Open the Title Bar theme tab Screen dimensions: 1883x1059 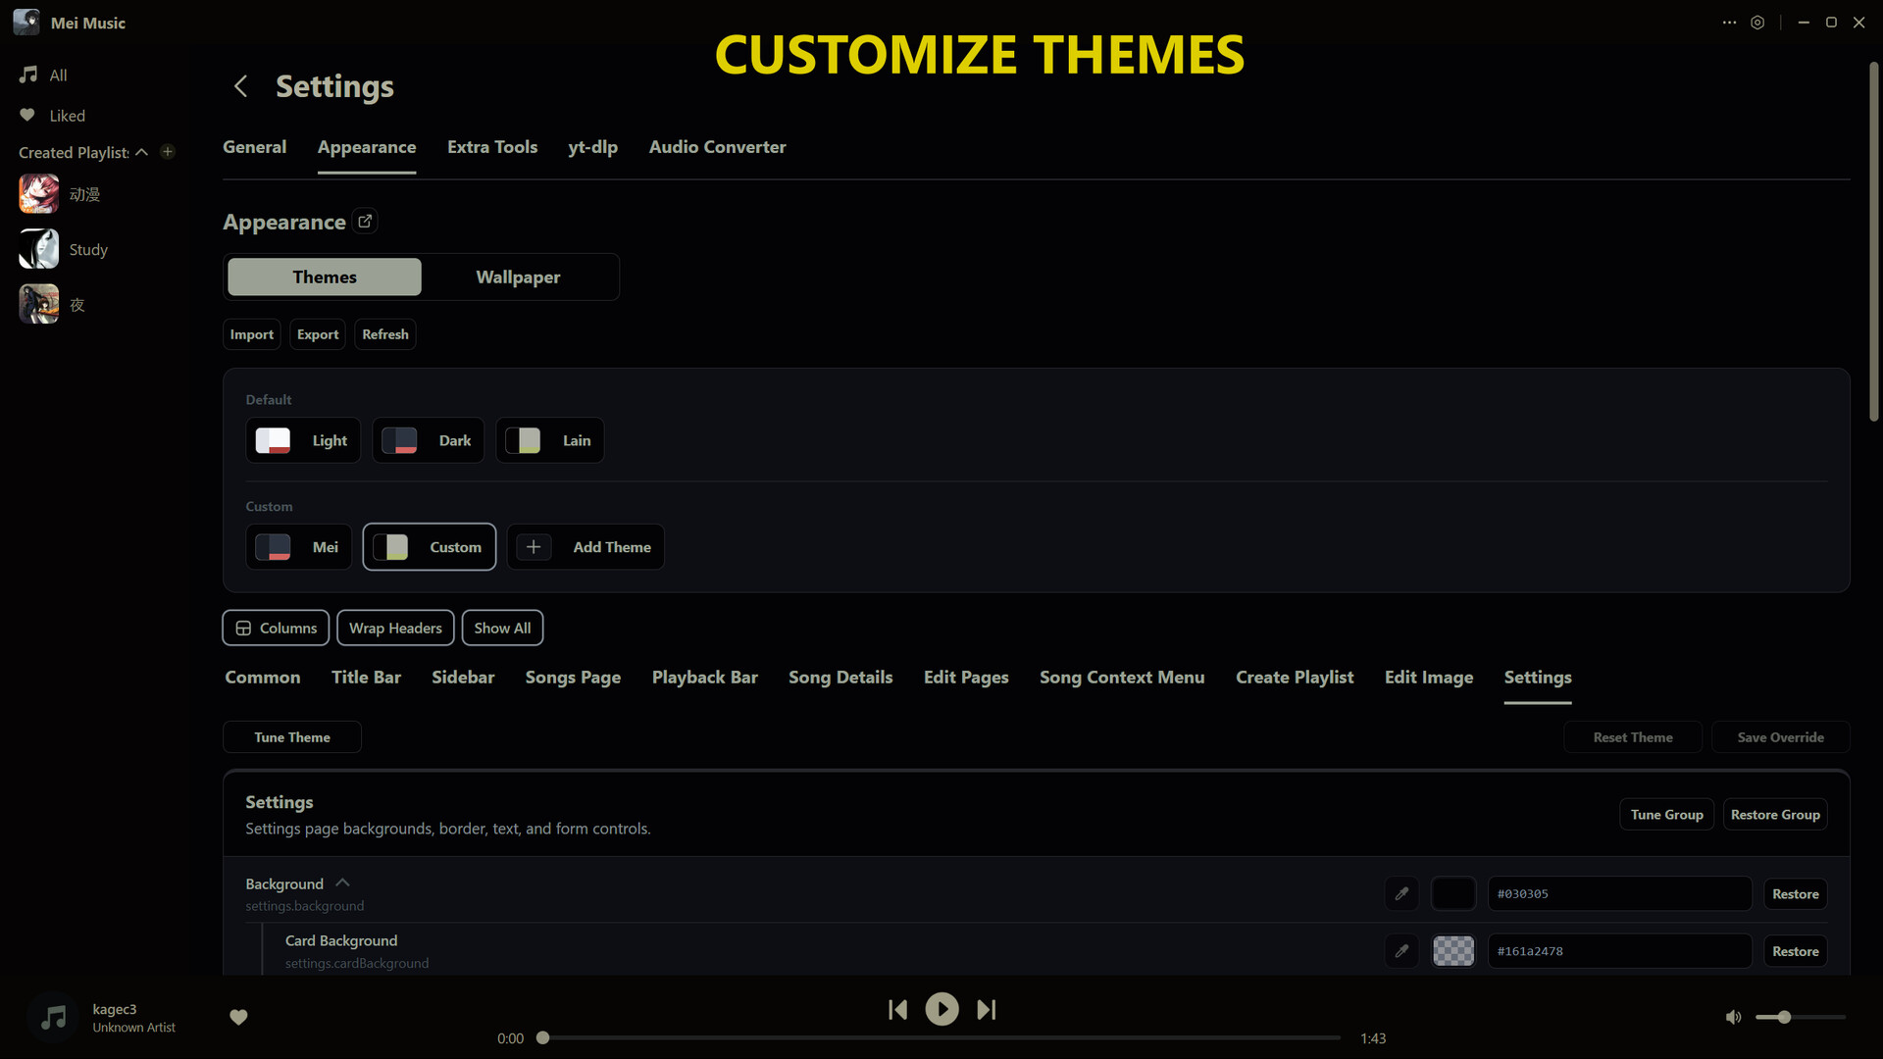pyautogui.click(x=366, y=678)
